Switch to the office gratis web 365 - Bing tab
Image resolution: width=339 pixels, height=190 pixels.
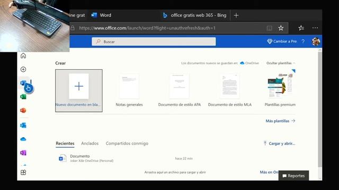coord(194,15)
